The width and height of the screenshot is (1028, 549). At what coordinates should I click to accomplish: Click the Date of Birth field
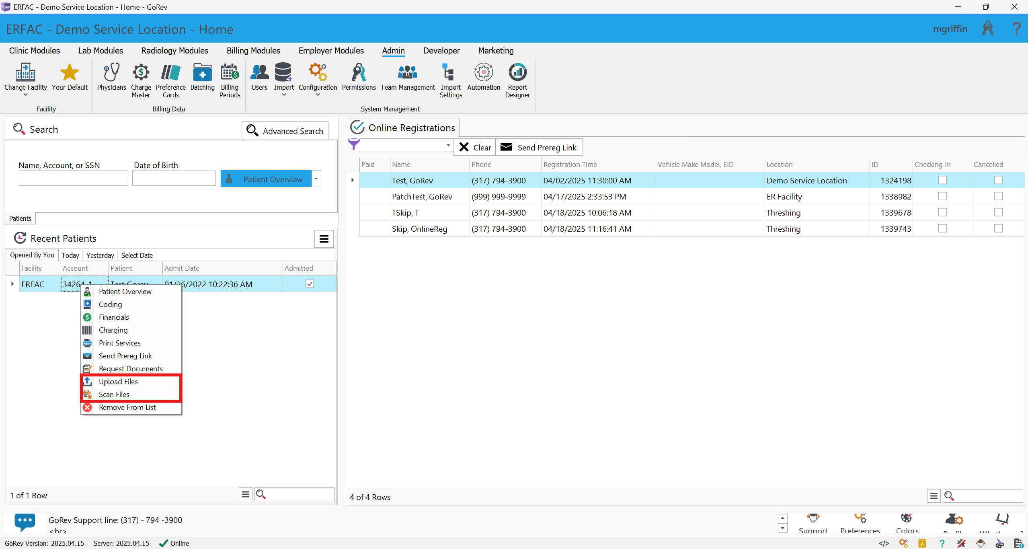(174, 178)
